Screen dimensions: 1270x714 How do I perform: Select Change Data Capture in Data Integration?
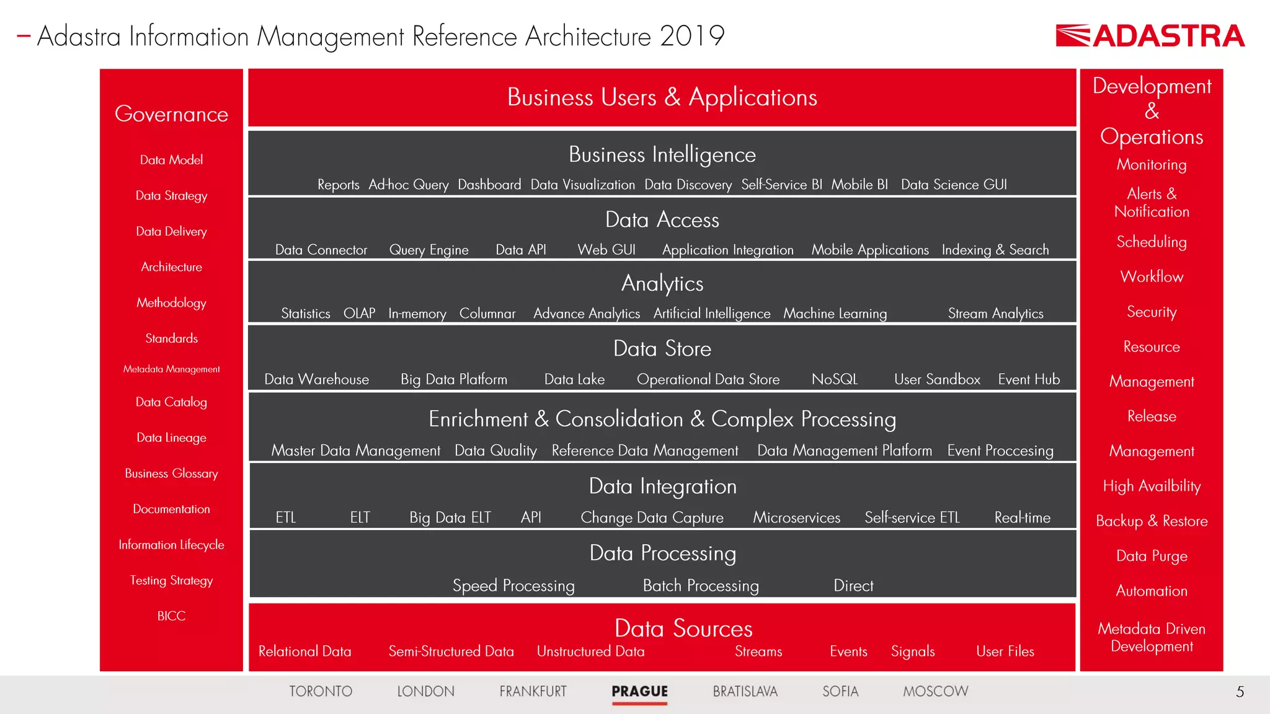pos(652,518)
